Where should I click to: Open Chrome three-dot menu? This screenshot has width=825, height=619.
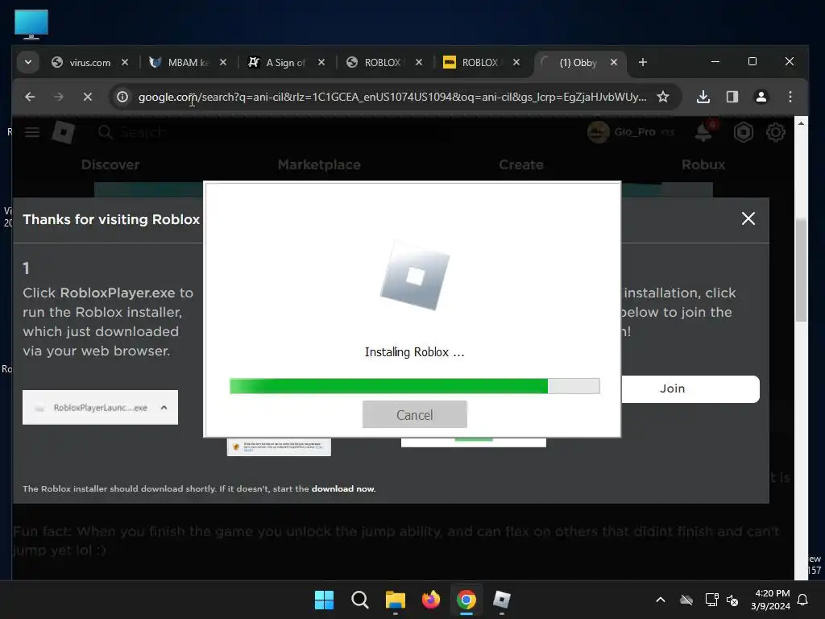coord(790,97)
